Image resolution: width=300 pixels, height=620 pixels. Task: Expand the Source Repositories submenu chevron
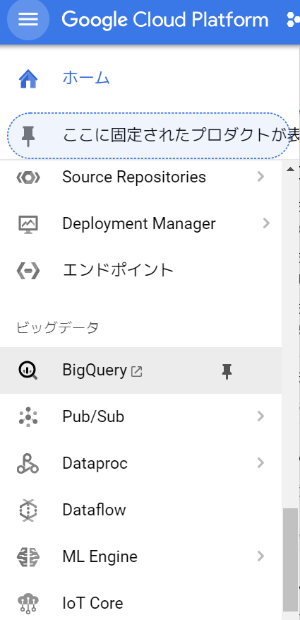tap(260, 177)
